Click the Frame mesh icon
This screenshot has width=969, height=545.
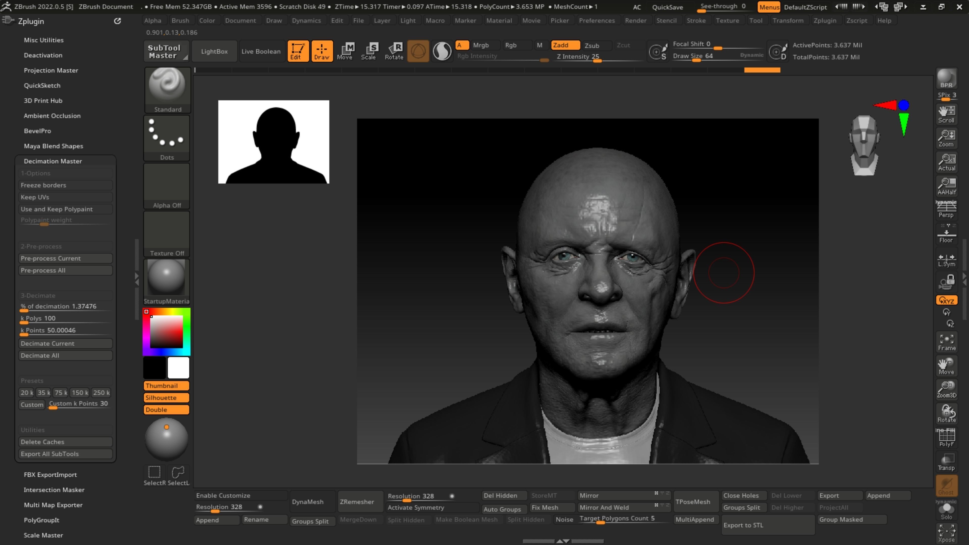click(947, 342)
